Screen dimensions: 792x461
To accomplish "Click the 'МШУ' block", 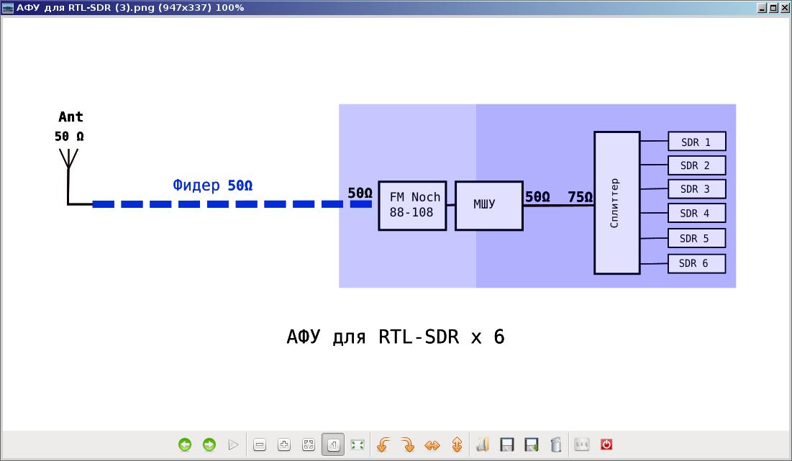I will (489, 206).
